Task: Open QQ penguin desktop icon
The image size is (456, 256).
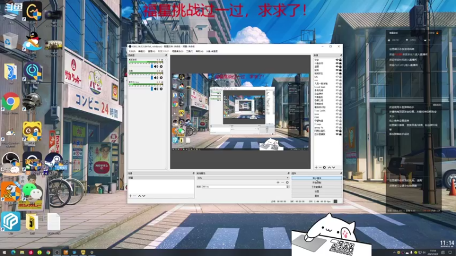Action: pos(32,41)
